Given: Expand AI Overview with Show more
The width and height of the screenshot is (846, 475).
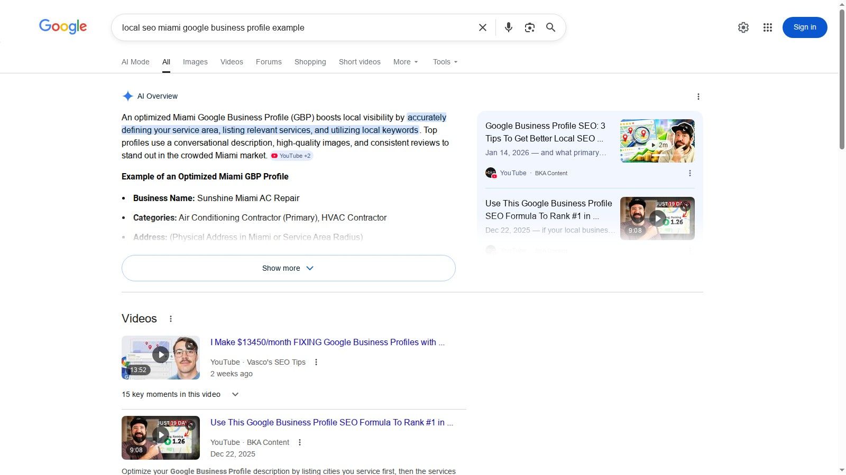Looking at the screenshot, I should (288, 268).
